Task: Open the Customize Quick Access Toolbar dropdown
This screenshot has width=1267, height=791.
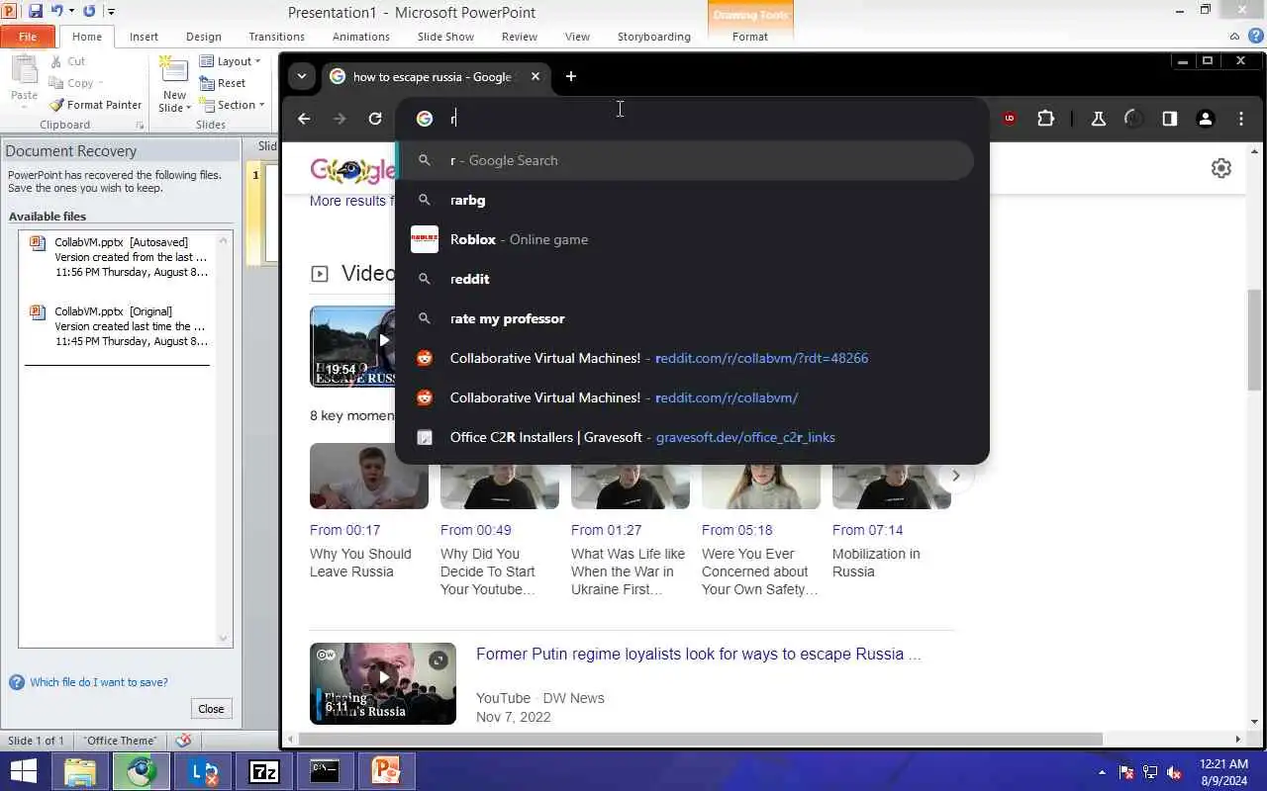Action: [111, 12]
